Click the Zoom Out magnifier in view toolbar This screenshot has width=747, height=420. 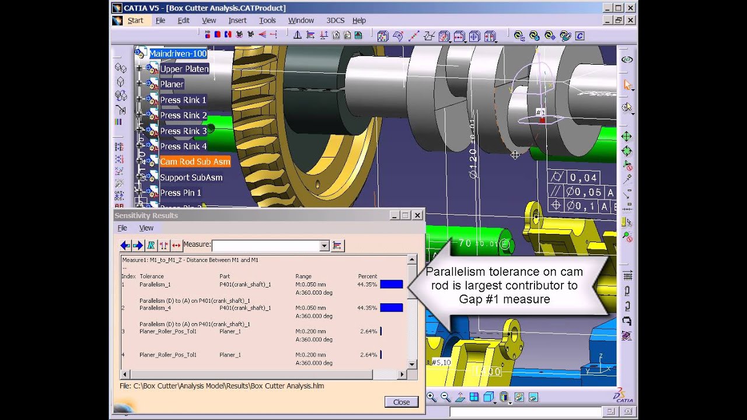point(445,397)
